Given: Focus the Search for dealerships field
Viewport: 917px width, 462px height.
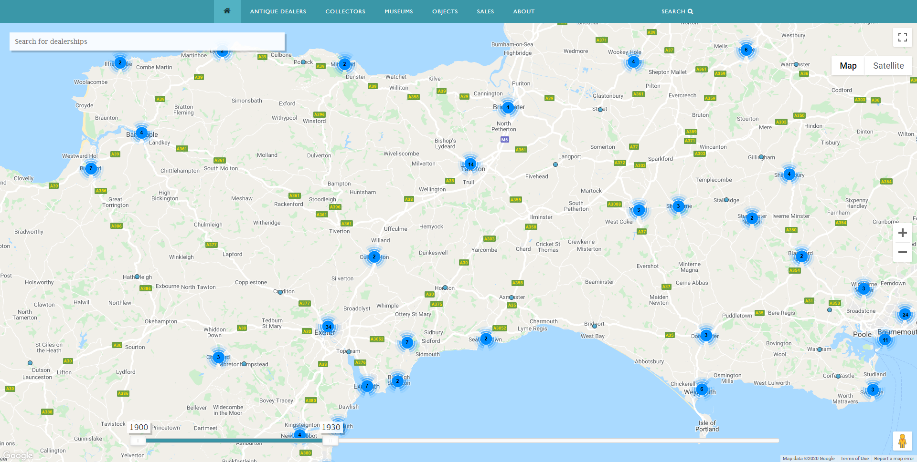Looking at the screenshot, I should tap(147, 41).
